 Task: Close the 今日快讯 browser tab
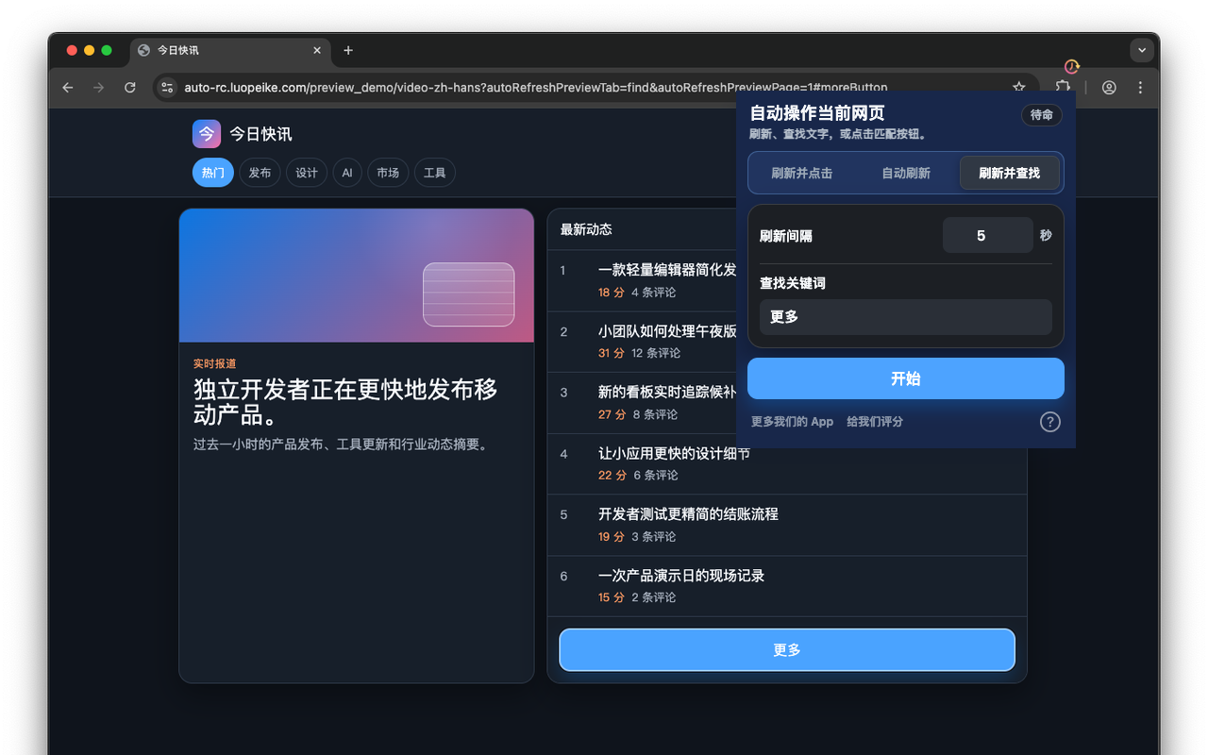click(317, 51)
